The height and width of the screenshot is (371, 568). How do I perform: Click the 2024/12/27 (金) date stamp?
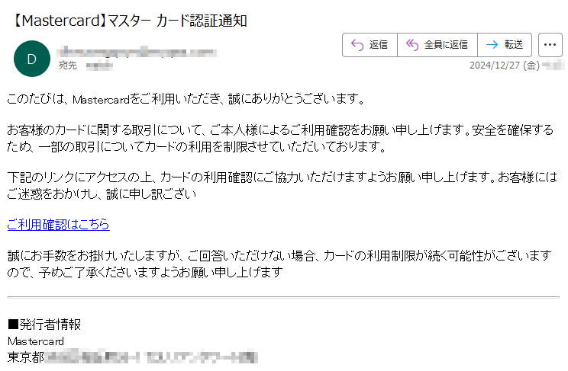click(504, 66)
